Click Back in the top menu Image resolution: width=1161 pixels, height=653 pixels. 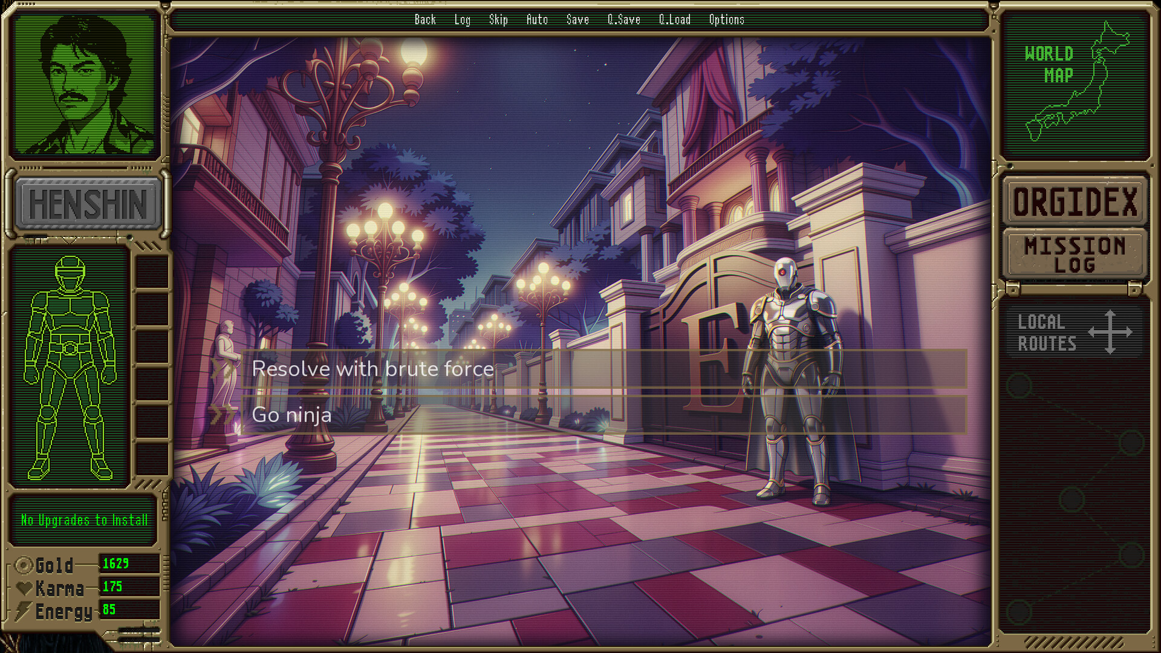coord(425,20)
